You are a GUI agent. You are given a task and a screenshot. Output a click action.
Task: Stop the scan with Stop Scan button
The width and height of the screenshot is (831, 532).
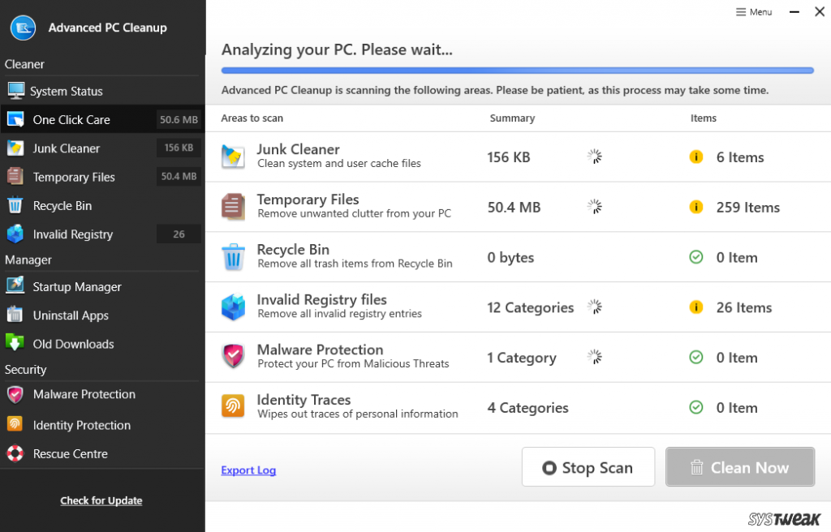[x=588, y=467]
